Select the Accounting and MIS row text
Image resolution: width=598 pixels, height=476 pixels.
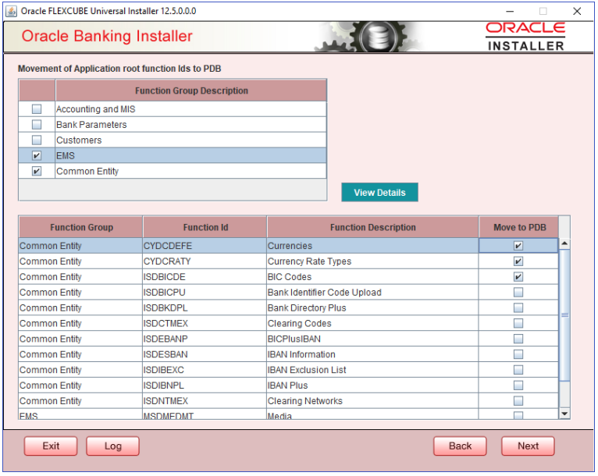(x=96, y=109)
